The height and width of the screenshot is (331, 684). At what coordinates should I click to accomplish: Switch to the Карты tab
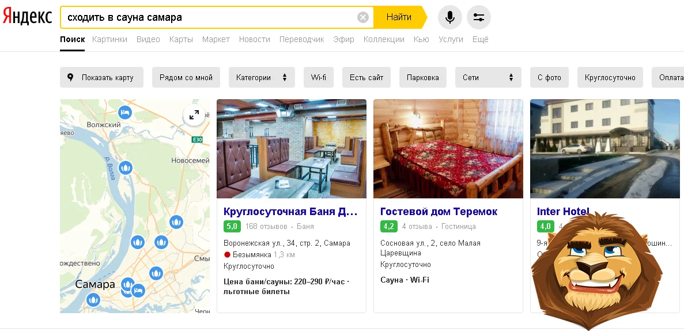pos(181,39)
